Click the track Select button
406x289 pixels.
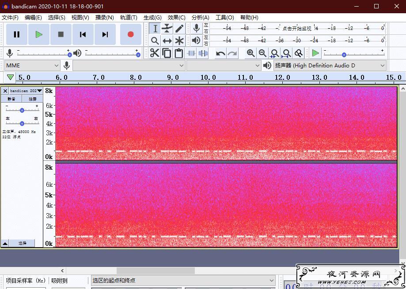[x=22, y=243]
